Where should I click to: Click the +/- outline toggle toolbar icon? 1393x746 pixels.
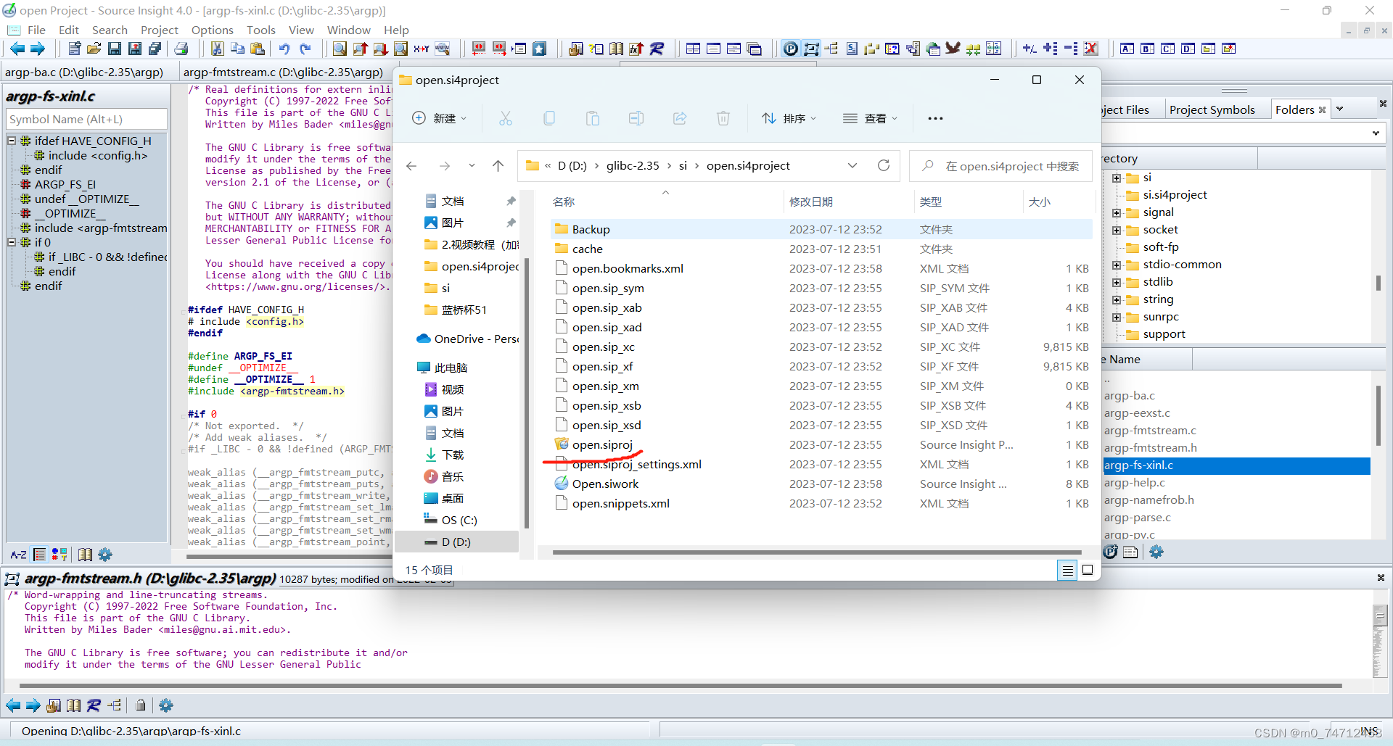[1030, 49]
